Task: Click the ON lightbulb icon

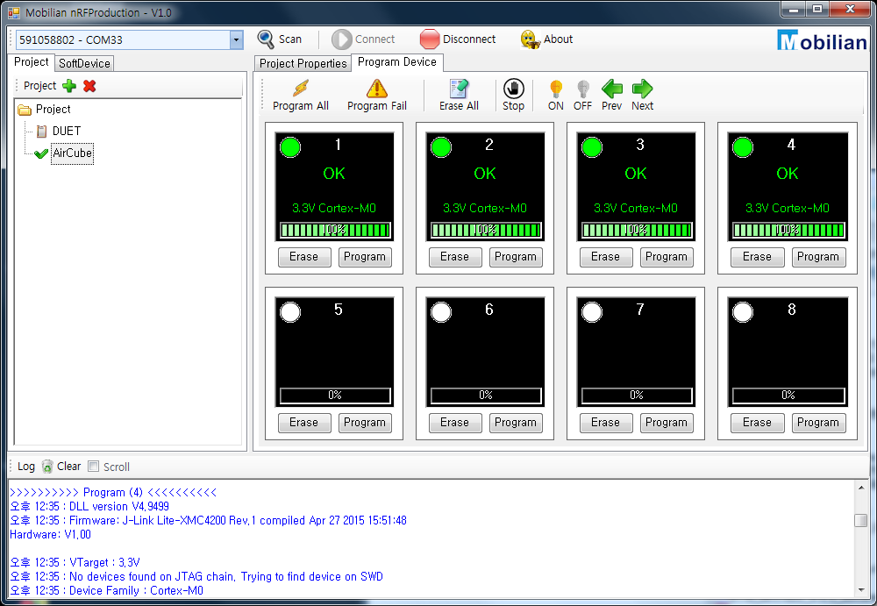Action: tap(555, 89)
